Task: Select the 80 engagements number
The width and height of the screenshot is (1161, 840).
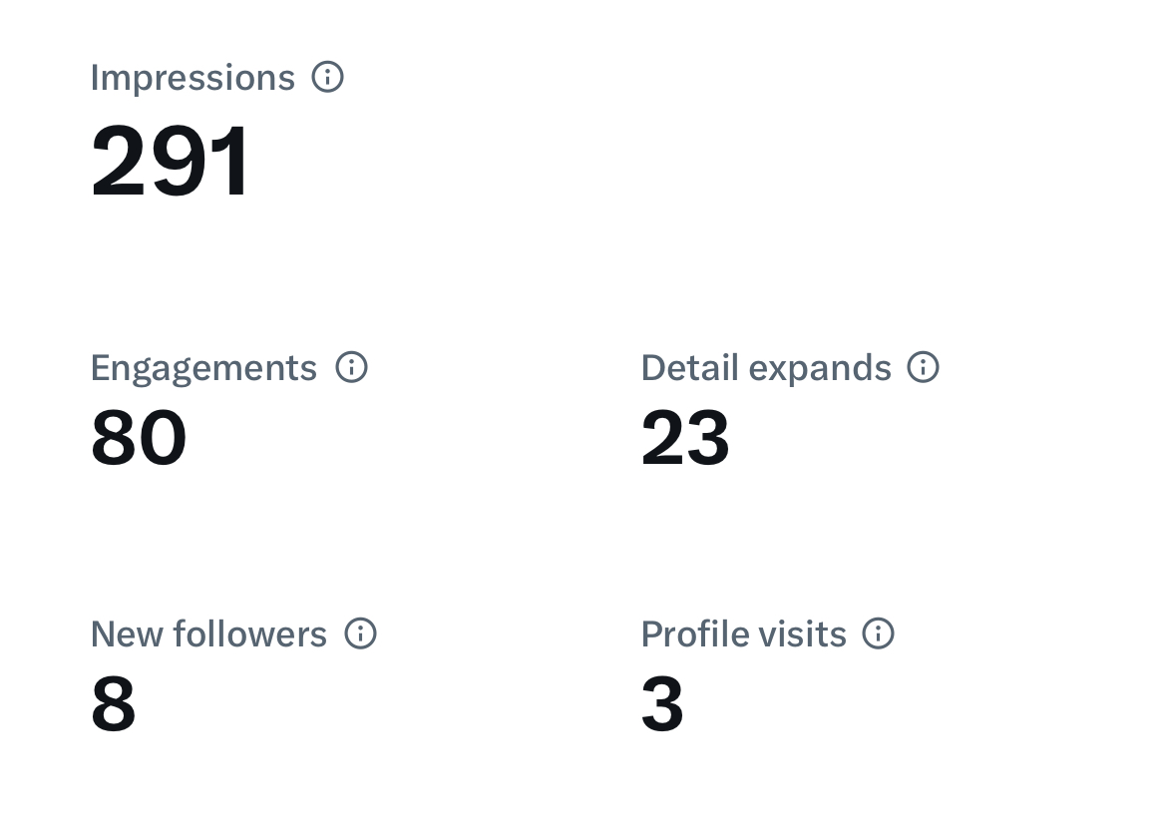Action: 139,438
